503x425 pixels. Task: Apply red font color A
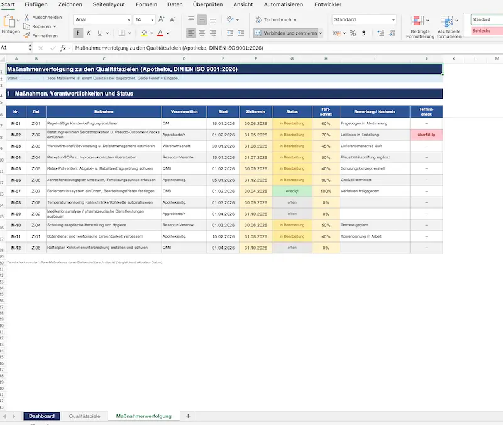point(160,33)
